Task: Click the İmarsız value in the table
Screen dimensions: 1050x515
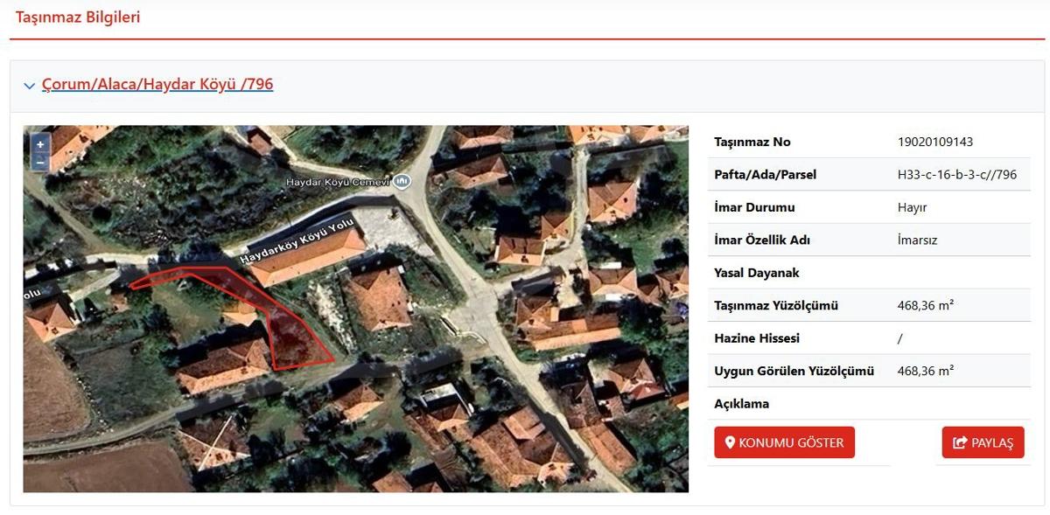Action: click(x=917, y=240)
